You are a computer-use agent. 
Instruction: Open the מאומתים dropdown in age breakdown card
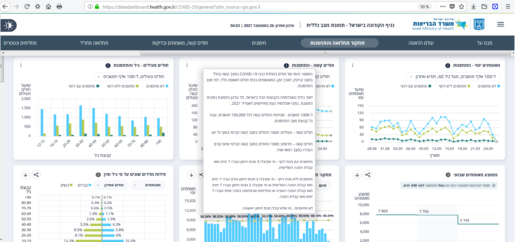[x=148, y=185]
